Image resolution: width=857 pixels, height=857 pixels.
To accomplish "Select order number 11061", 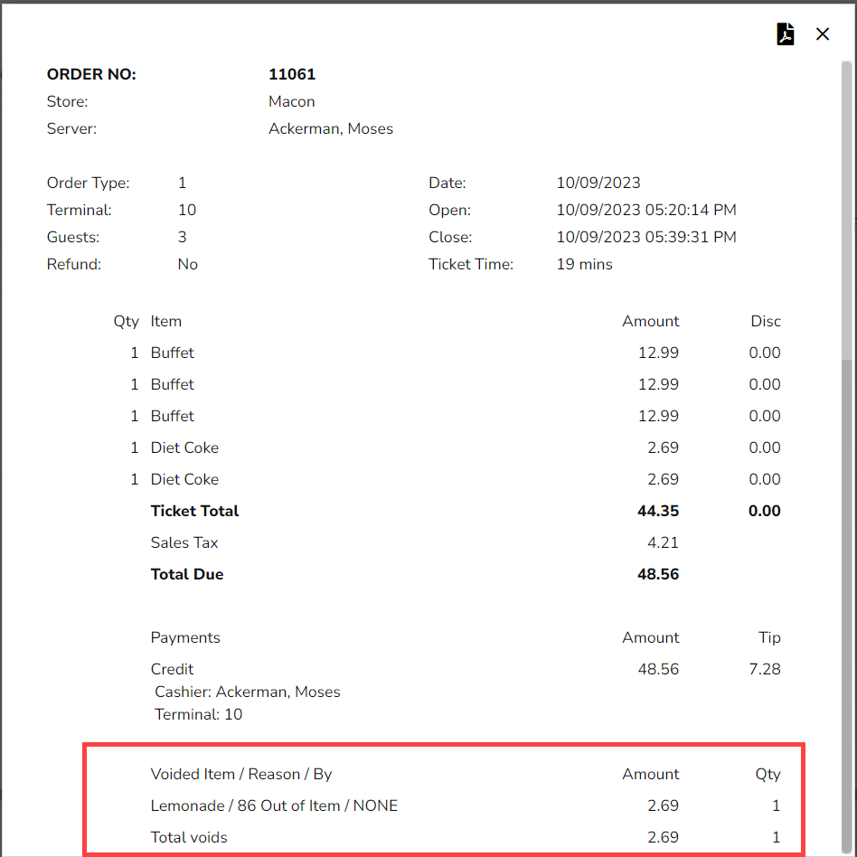I will pos(292,74).
